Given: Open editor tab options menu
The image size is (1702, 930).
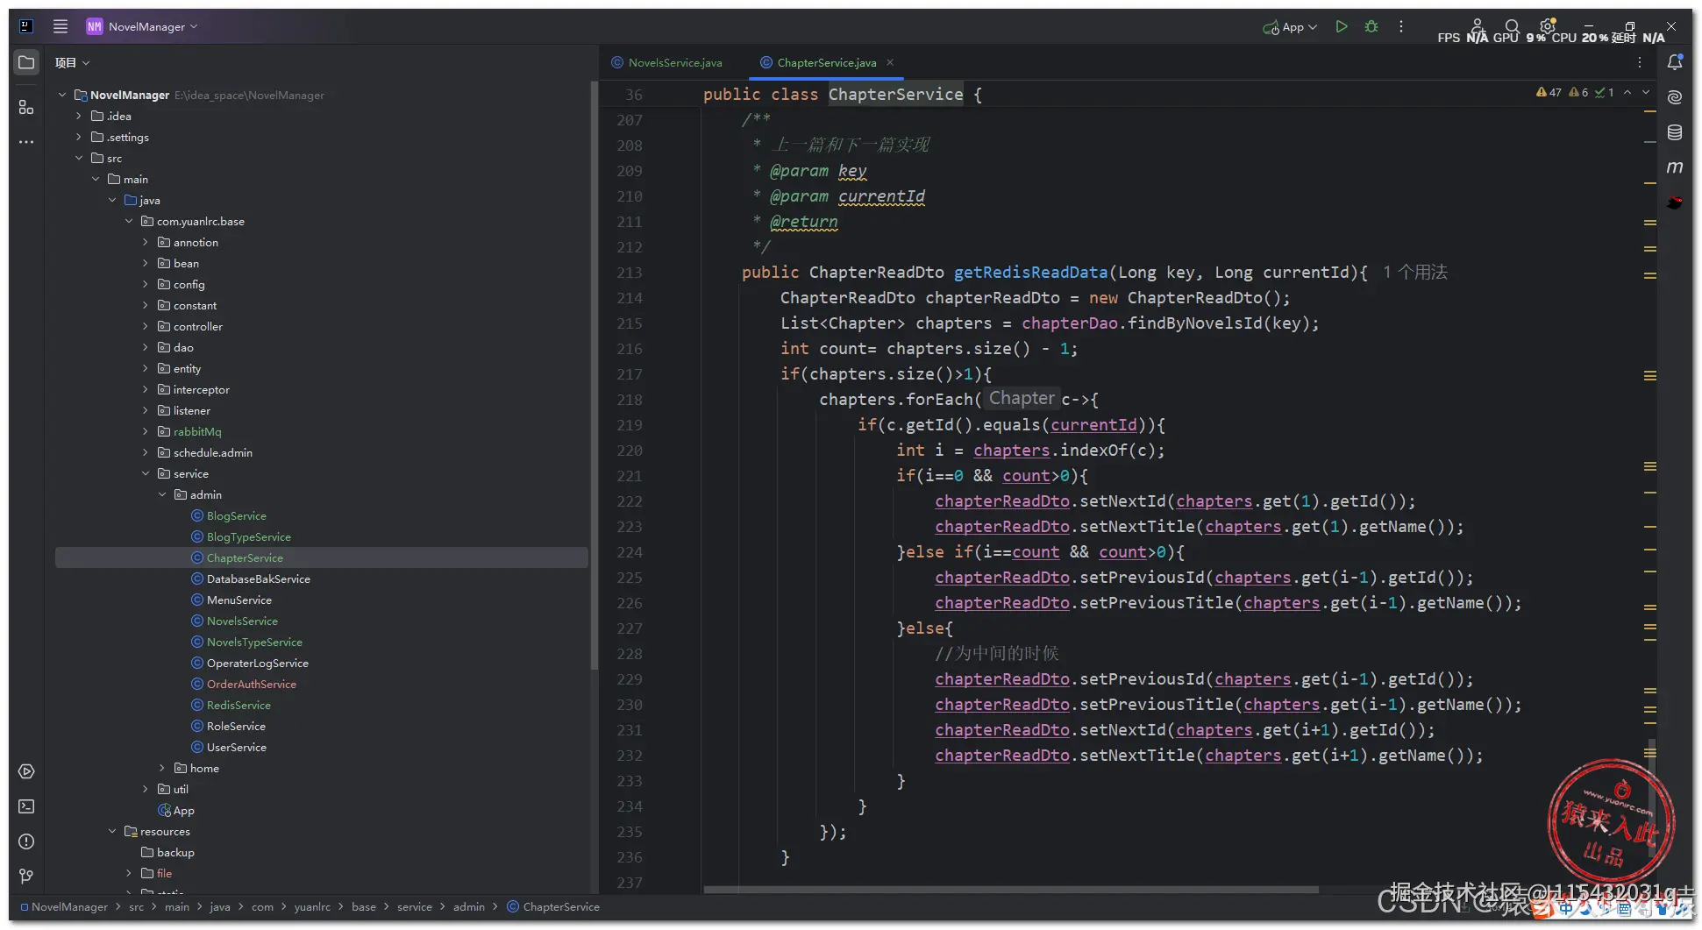Looking at the screenshot, I should 1639,62.
